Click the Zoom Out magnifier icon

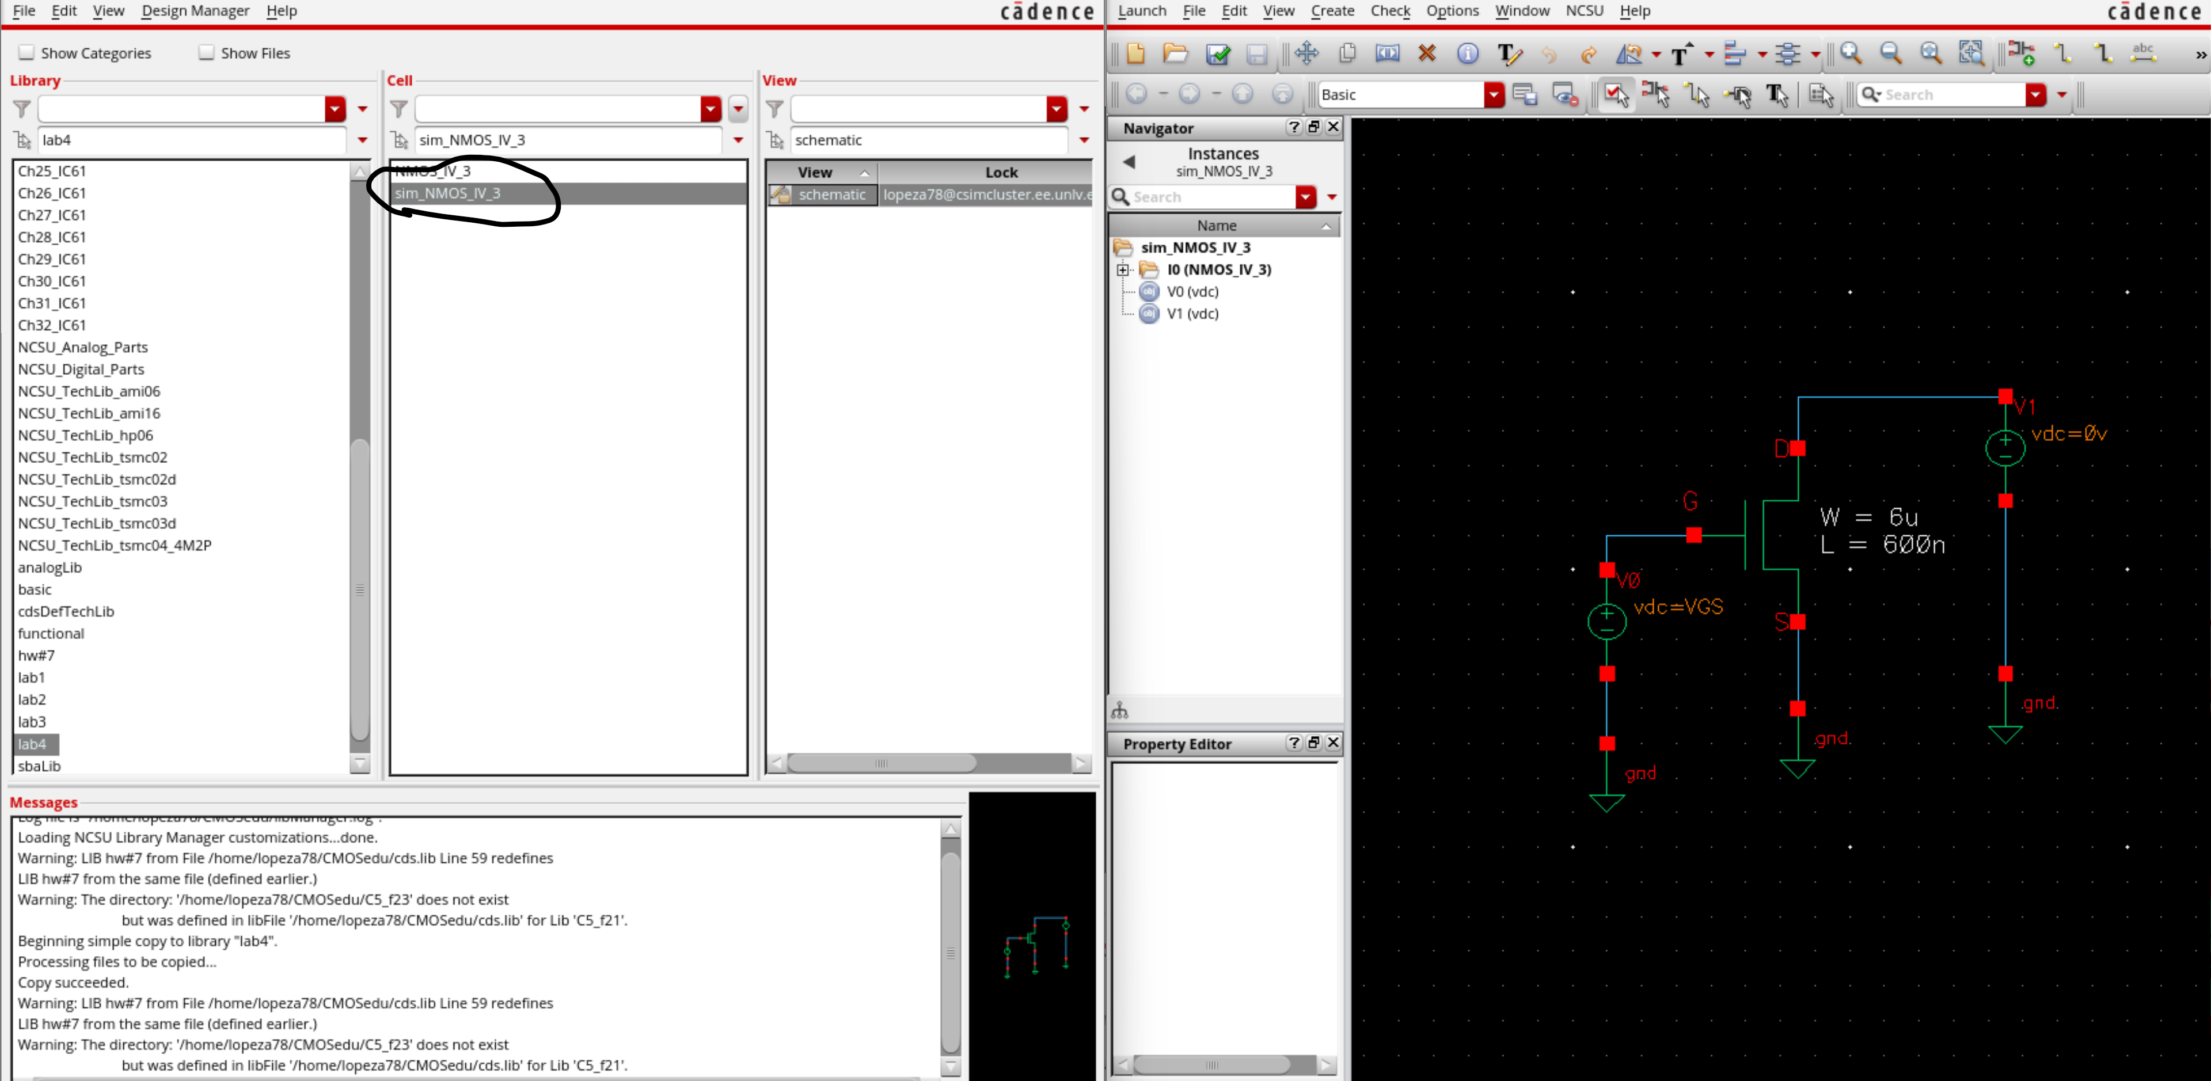tap(1890, 53)
